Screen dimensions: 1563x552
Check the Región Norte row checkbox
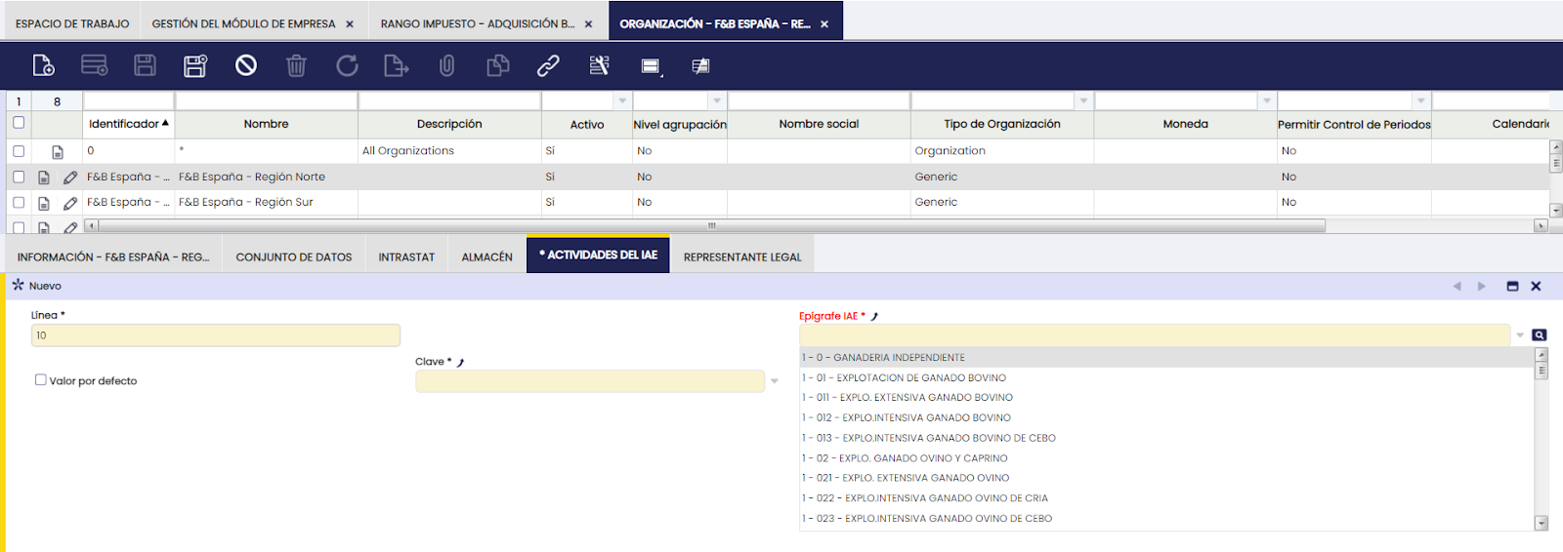click(x=19, y=177)
